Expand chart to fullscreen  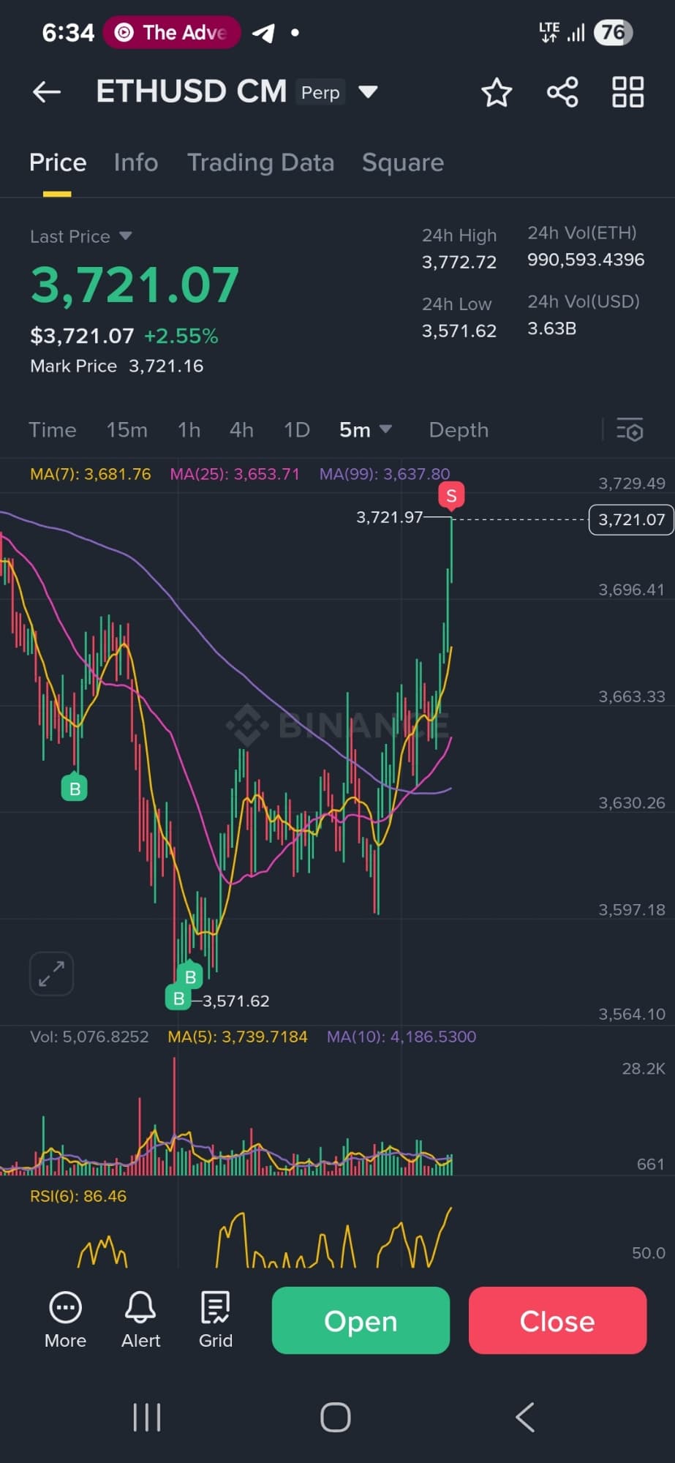coord(51,974)
